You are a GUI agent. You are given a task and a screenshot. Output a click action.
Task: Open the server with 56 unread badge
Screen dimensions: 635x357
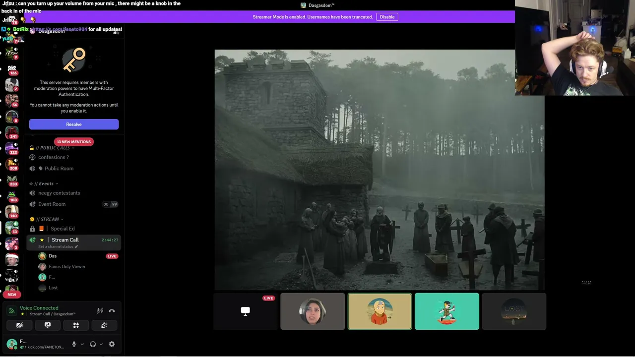click(x=12, y=101)
